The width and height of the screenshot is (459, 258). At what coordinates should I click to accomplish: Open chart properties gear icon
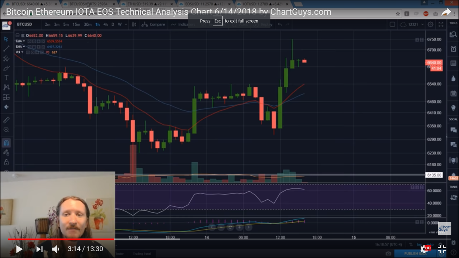coord(430,24)
